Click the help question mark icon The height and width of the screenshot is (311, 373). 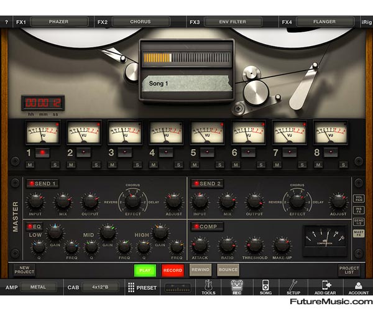point(6,22)
